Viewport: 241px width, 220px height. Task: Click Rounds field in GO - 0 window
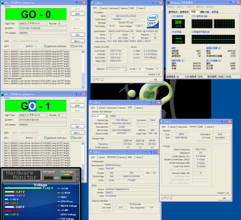click(63, 23)
